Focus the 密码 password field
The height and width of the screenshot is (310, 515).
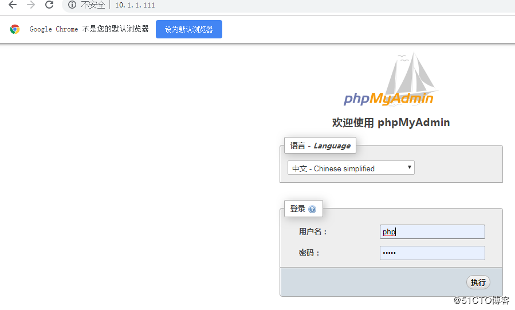coord(433,253)
